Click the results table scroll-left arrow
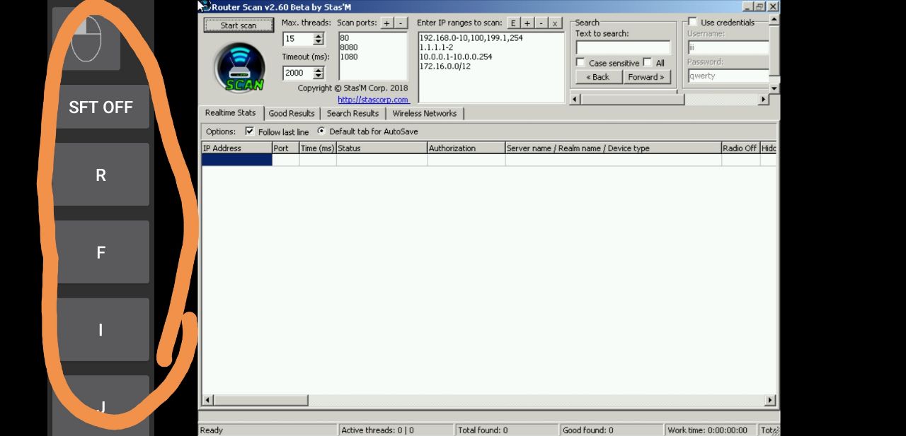The height and width of the screenshot is (436, 906). 207,401
